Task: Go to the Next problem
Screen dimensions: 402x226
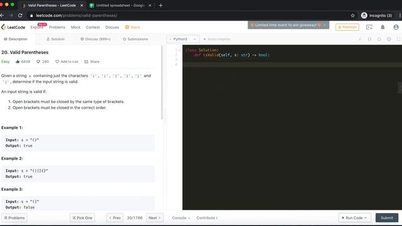Action: 155,218
